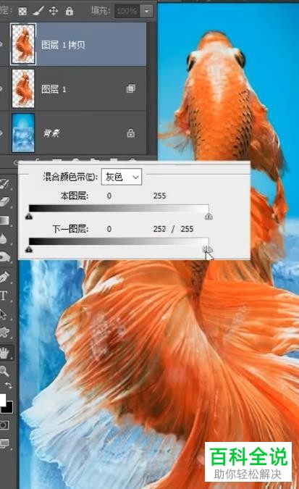Select the 图层 1 layer name
Screen dimensions: 299x489
54,90
